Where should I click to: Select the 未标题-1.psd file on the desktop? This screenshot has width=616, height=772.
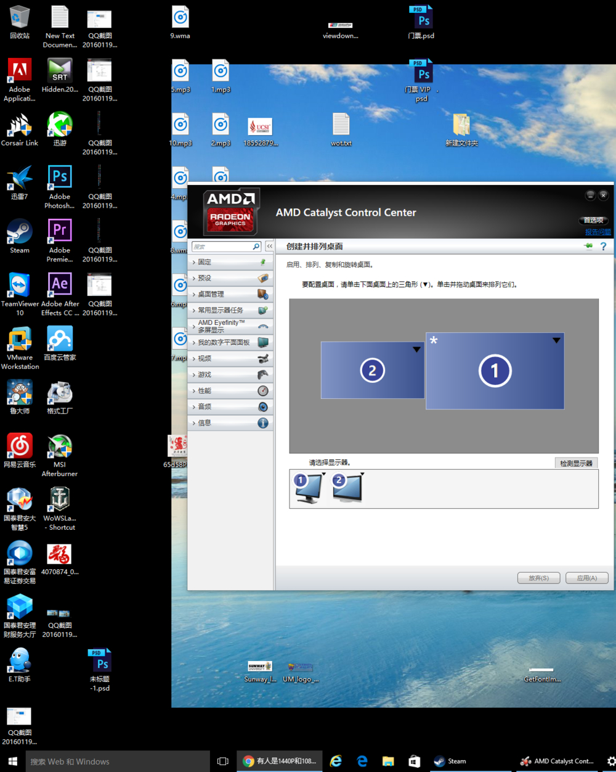tap(100, 670)
